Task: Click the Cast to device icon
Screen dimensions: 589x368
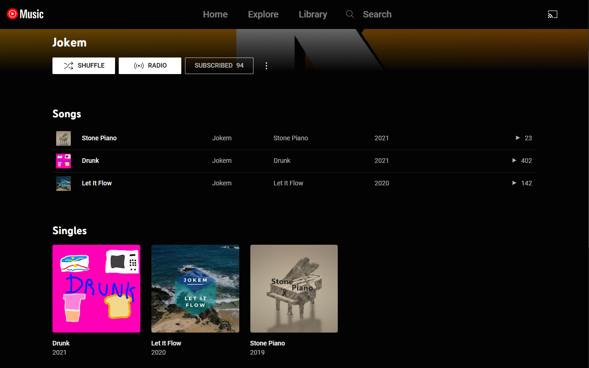Action: 552,14
